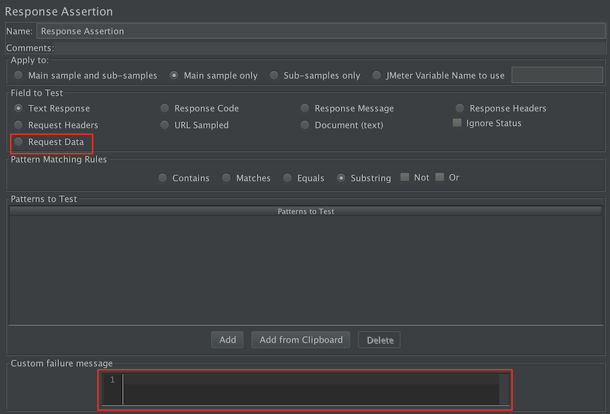Click the Add pattern button
610x414 pixels.
(227, 340)
